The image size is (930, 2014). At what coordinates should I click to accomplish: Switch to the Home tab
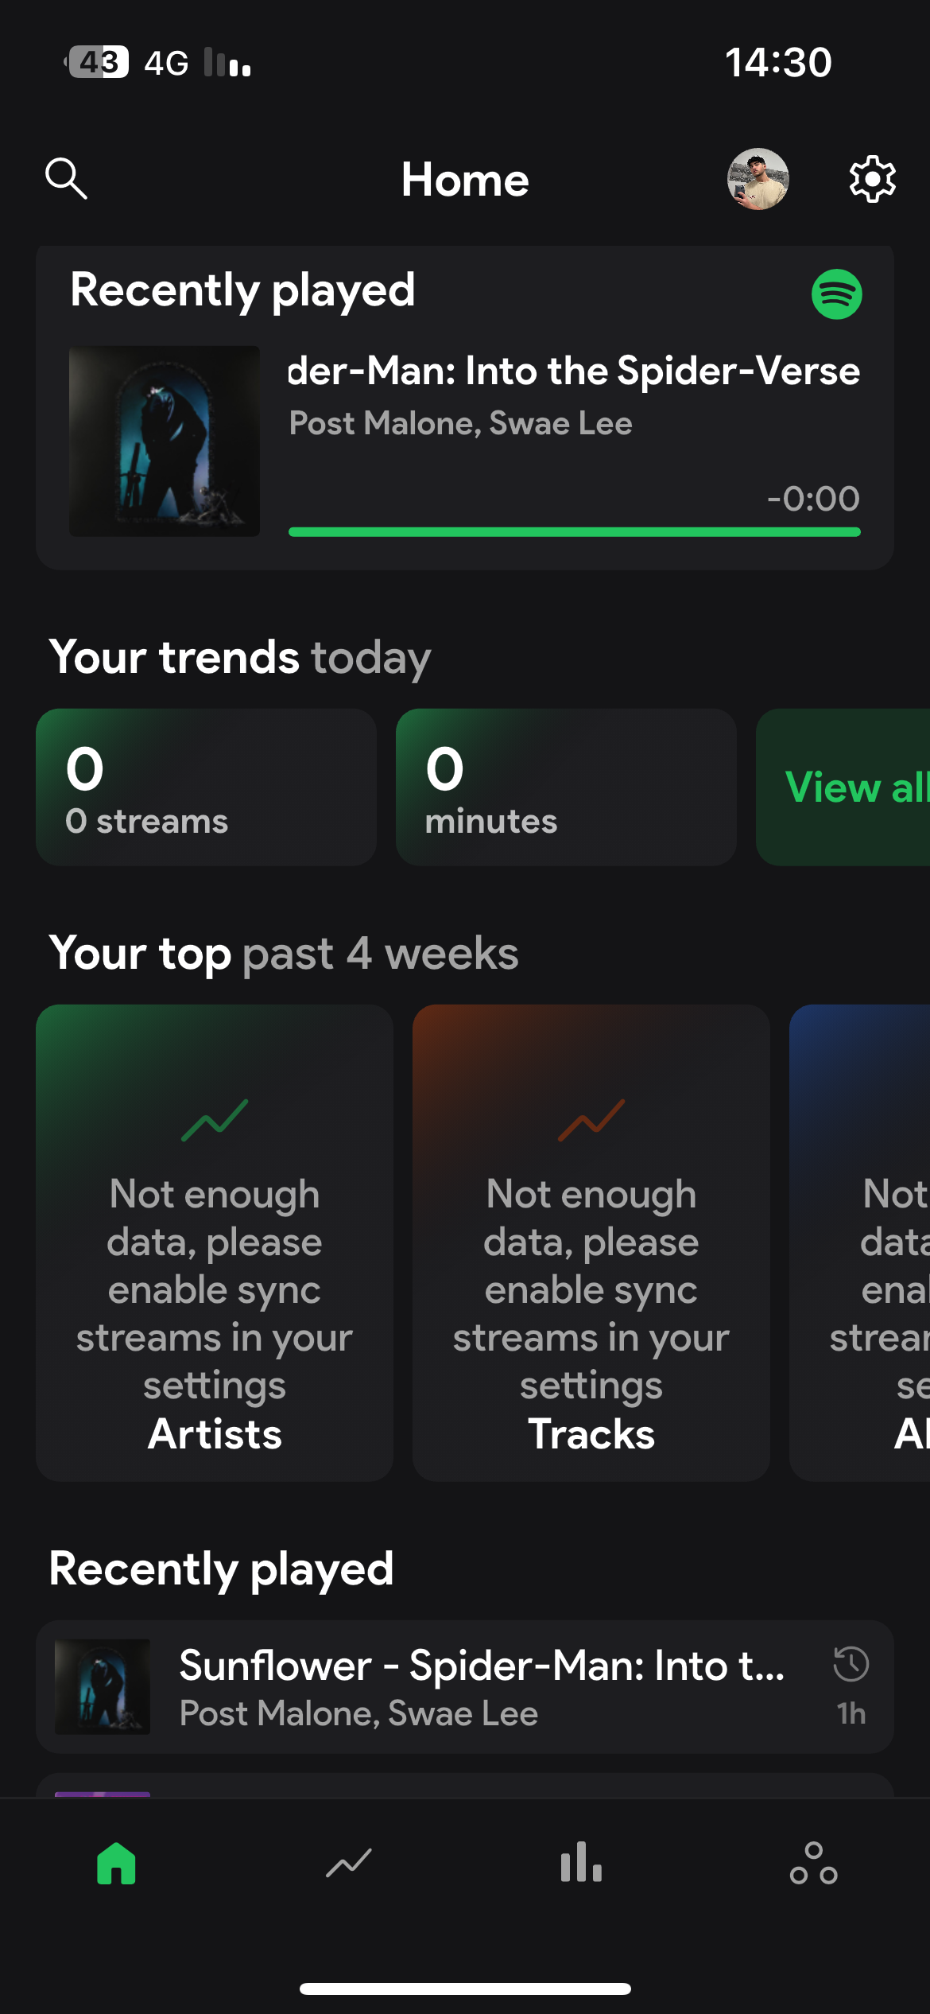[116, 1864]
